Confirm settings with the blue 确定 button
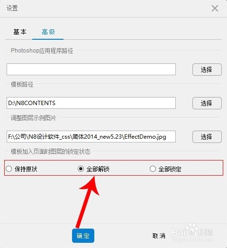Image resolution: width=227 pixels, height=248 pixels. pyautogui.click(x=83, y=236)
